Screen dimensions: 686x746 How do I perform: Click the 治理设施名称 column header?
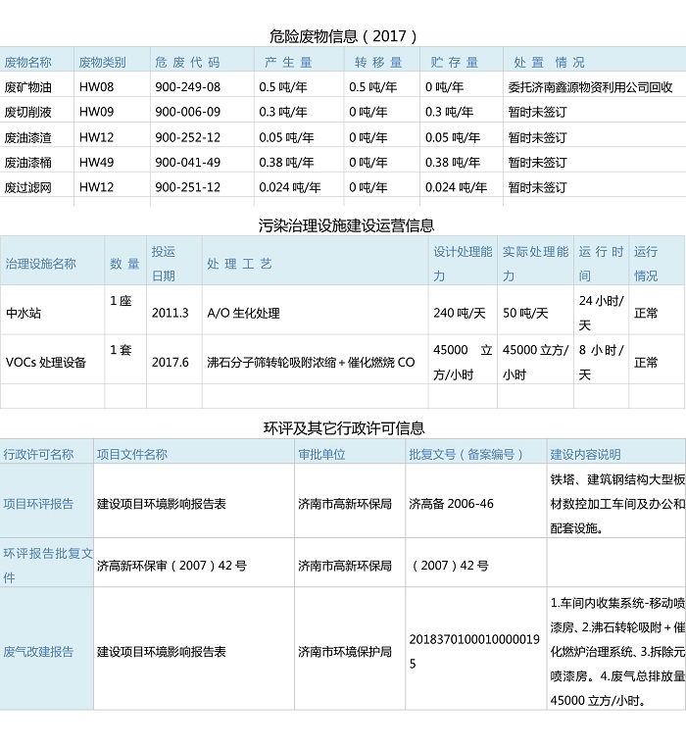tap(40, 264)
